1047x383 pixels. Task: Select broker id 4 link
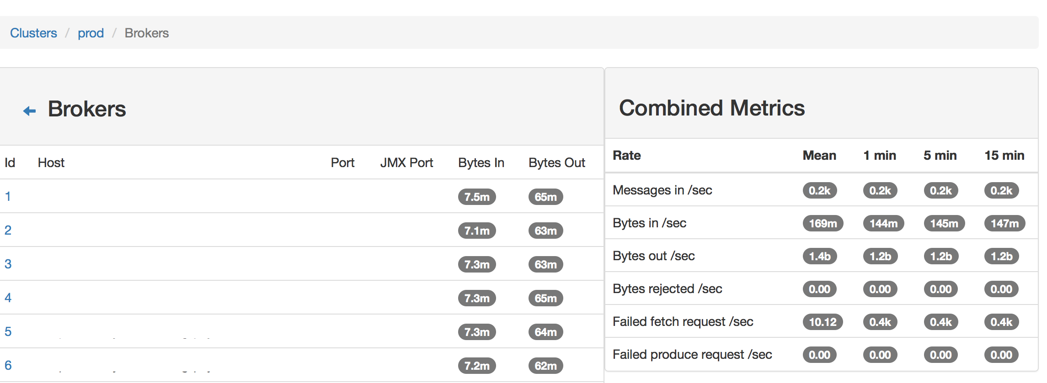pyautogui.click(x=8, y=298)
